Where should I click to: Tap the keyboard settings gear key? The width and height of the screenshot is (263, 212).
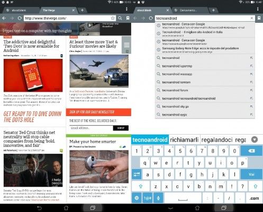137,198
